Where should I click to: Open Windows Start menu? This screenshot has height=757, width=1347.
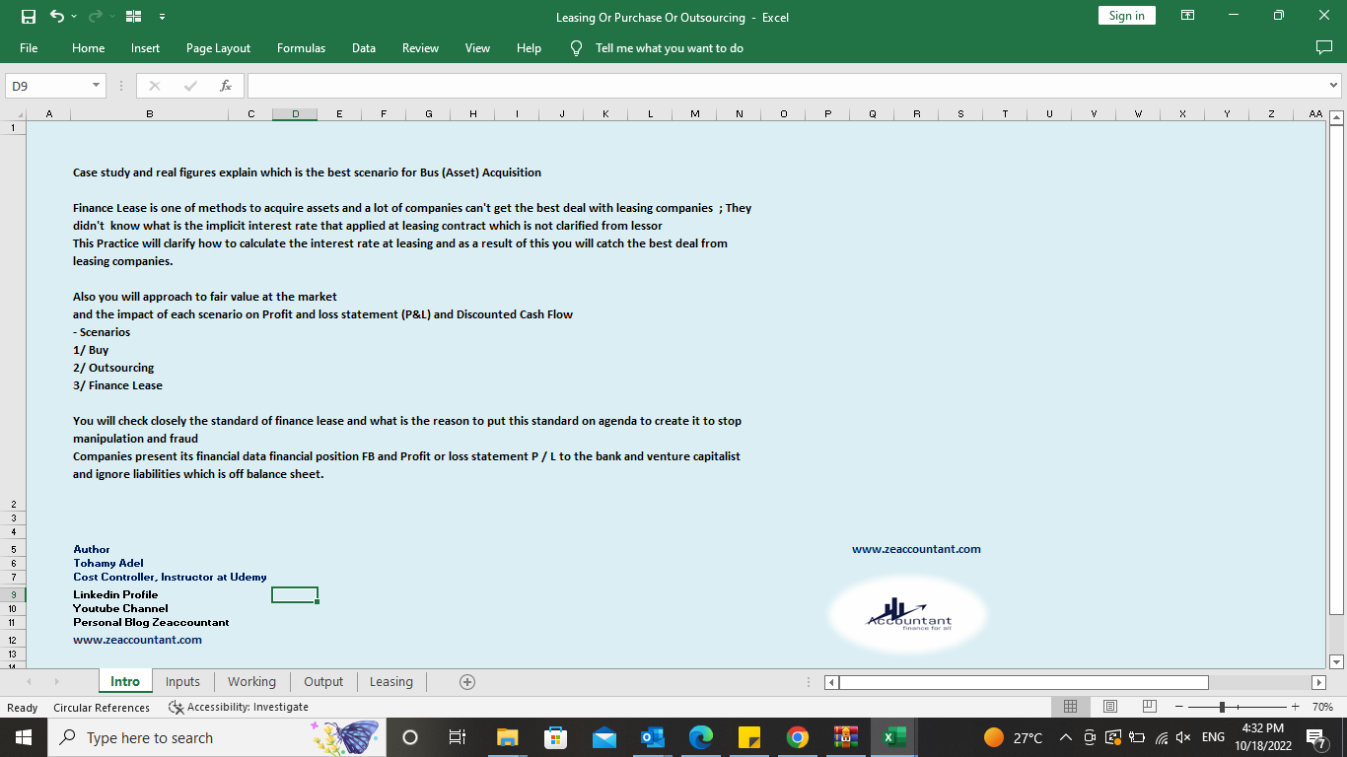click(24, 737)
